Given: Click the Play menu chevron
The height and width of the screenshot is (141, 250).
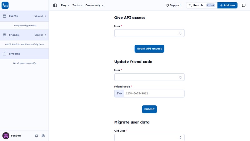Looking at the screenshot, I should (x=69, y=5).
